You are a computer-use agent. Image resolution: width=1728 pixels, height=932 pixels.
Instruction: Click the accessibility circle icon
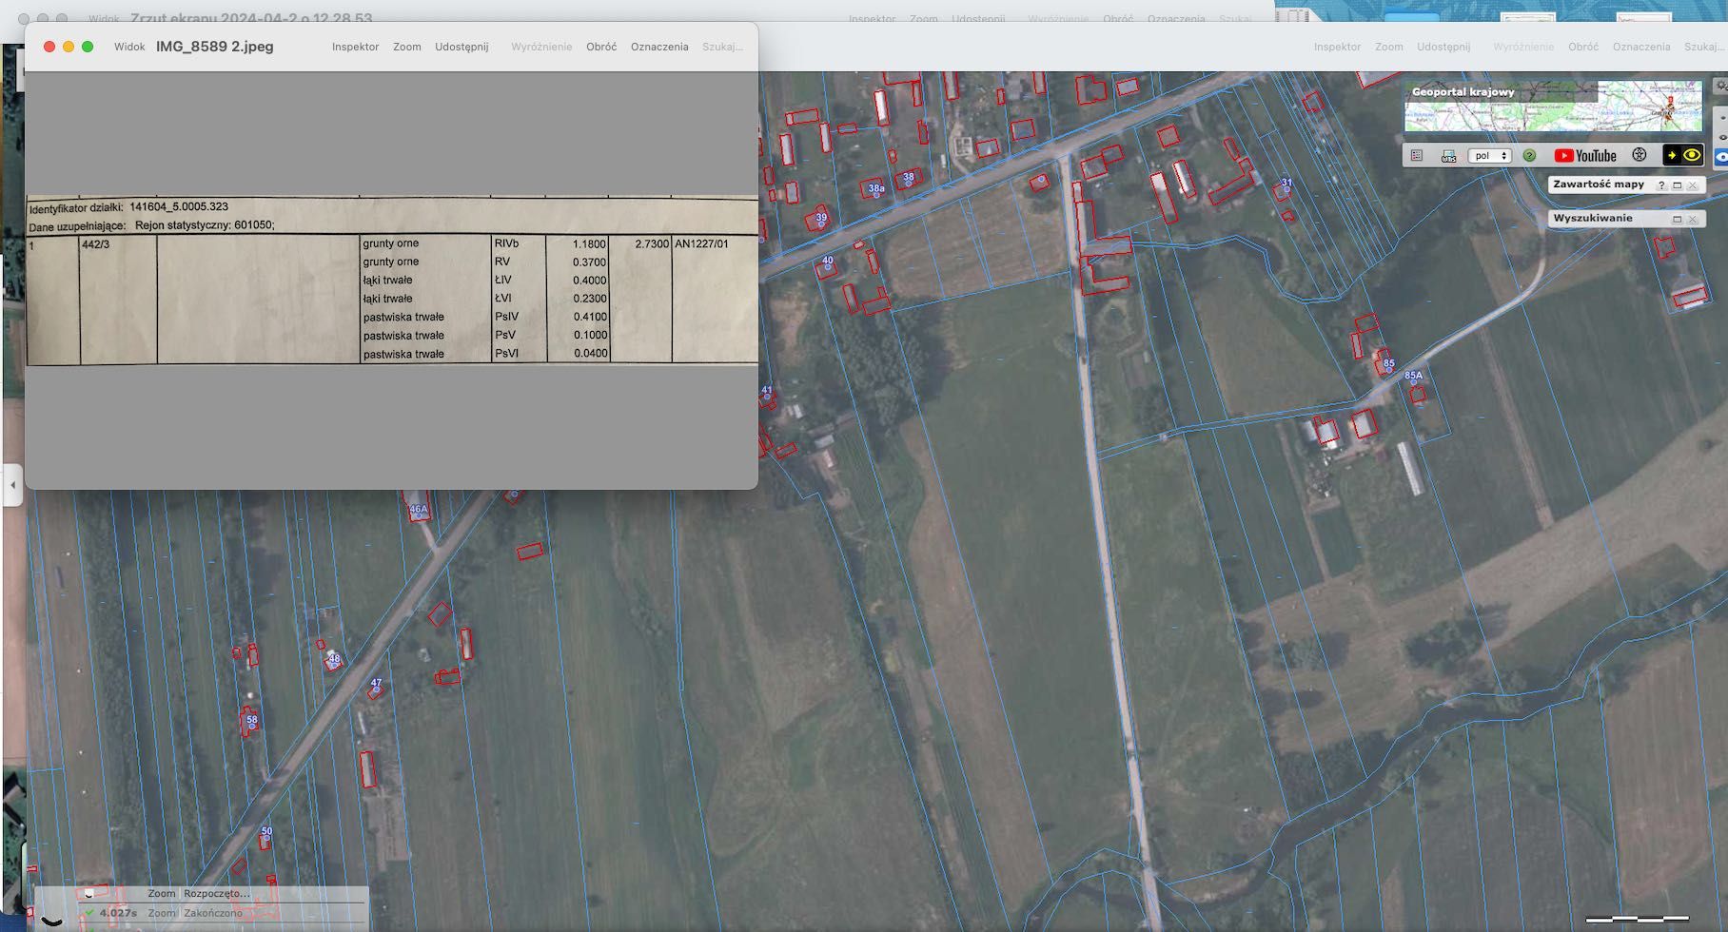[1640, 155]
